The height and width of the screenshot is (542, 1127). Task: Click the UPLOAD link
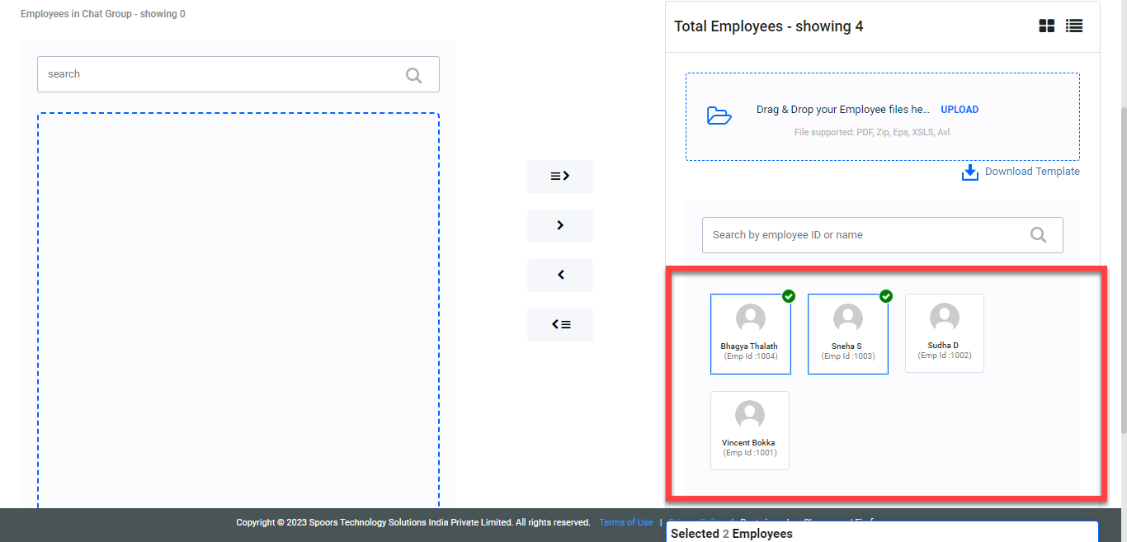click(960, 110)
